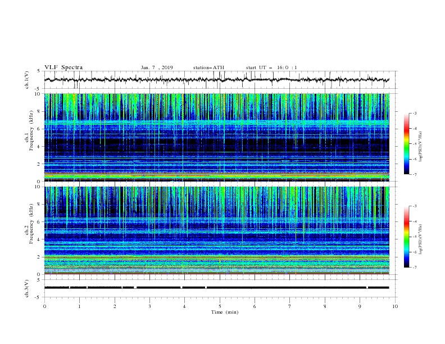
Task: Click time axis tick label "9"
Action: (x=360, y=306)
